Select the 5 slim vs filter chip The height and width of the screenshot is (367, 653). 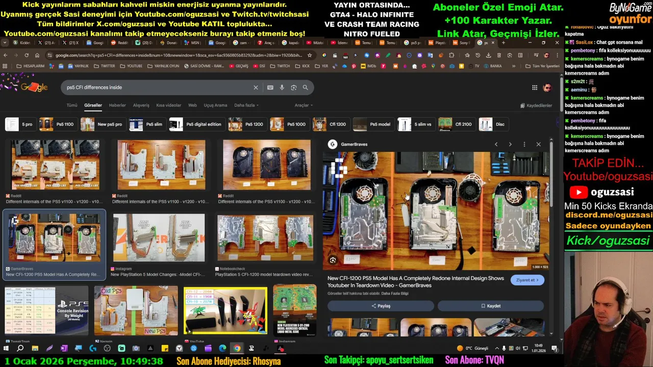point(416,124)
